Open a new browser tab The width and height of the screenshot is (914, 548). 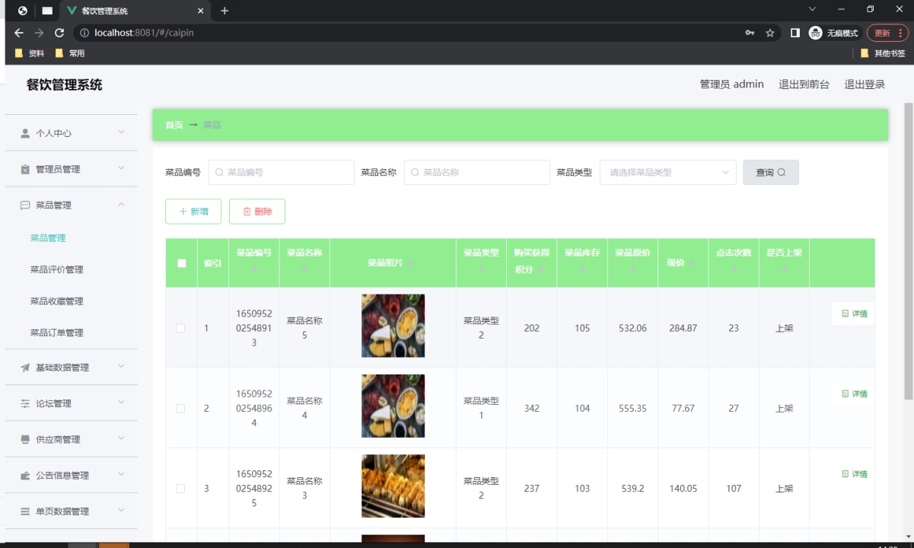(x=225, y=11)
